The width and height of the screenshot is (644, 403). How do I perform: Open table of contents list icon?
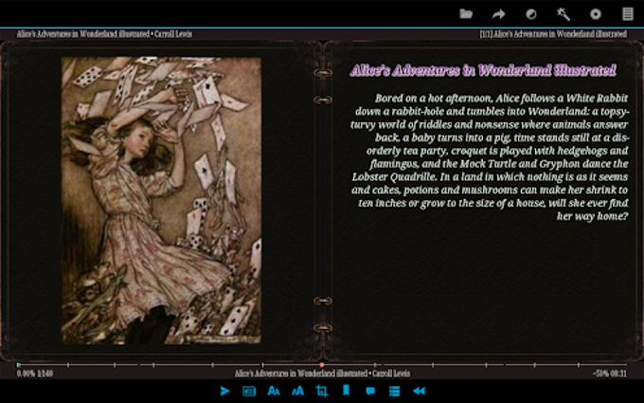click(395, 391)
